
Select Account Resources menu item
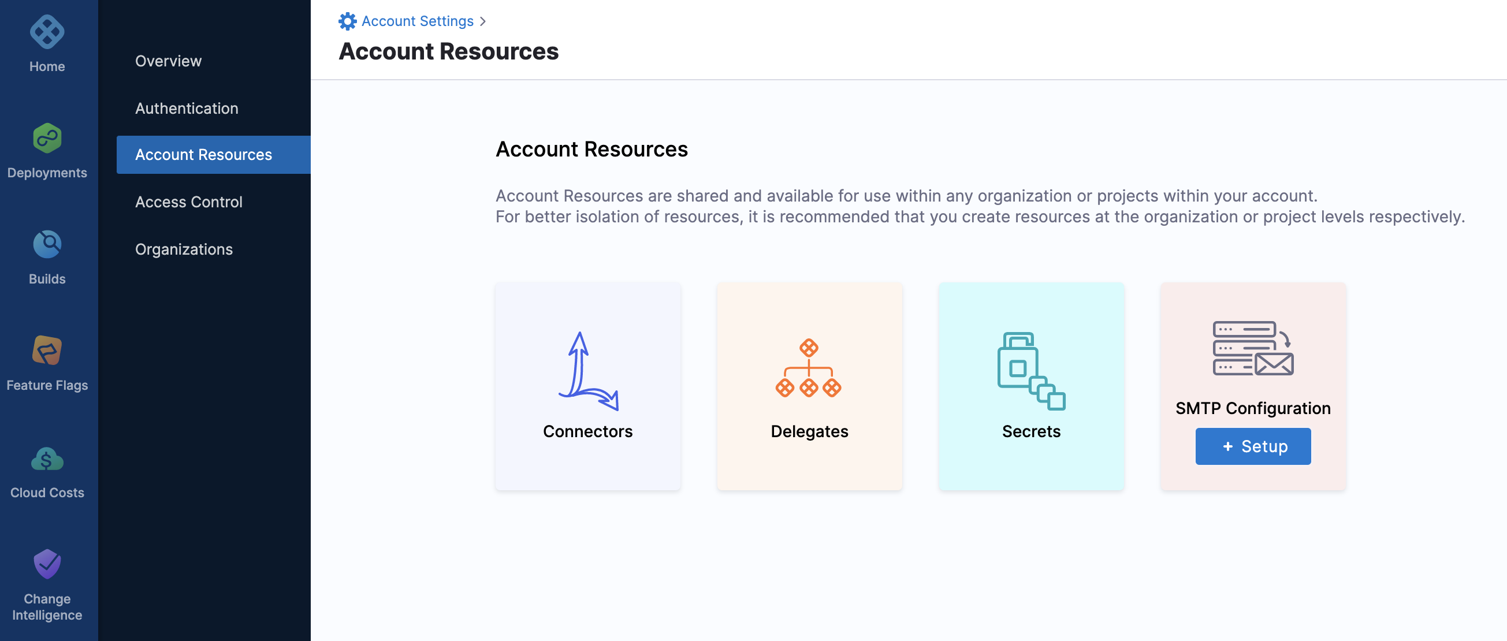coord(214,154)
